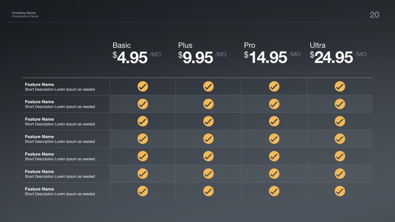
Task: Click the Basic plan checkmark in first feature row
Action: click(143, 86)
